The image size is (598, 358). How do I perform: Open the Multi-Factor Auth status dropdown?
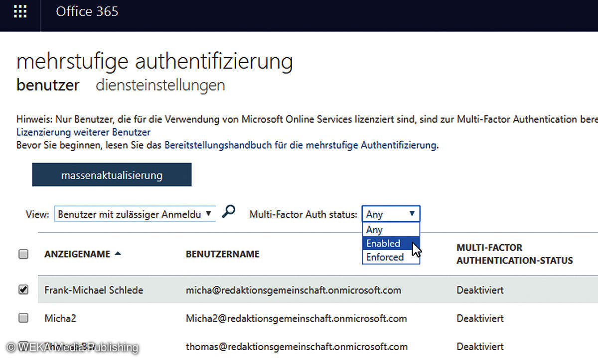[391, 214]
